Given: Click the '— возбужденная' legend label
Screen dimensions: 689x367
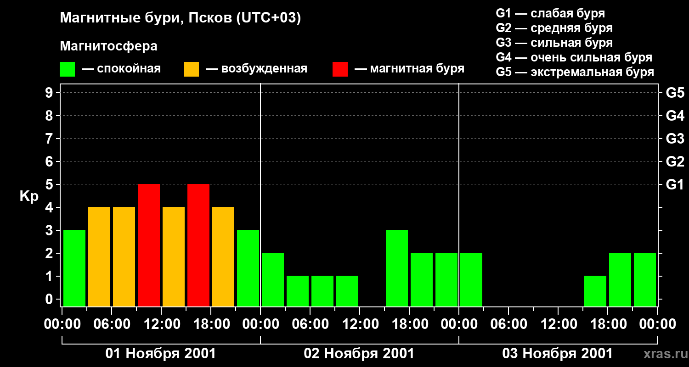Looking at the screenshot, I should click(257, 69).
